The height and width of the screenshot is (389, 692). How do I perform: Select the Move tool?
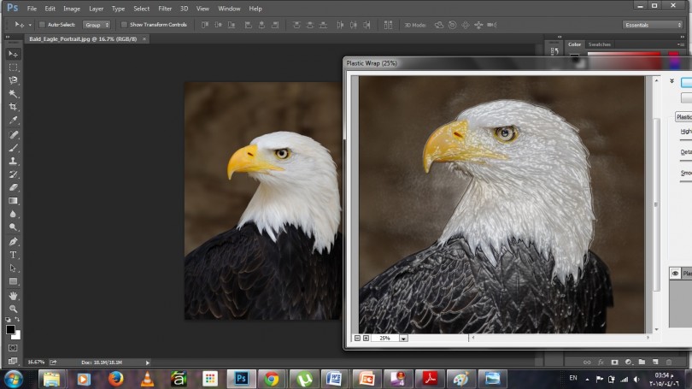point(13,54)
